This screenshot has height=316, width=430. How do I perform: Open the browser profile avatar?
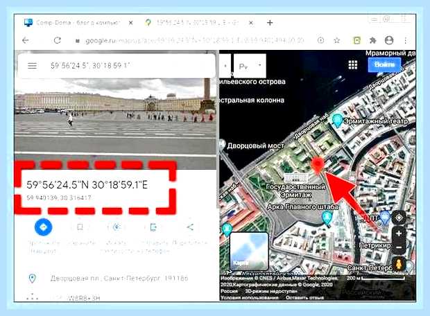[x=389, y=41]
